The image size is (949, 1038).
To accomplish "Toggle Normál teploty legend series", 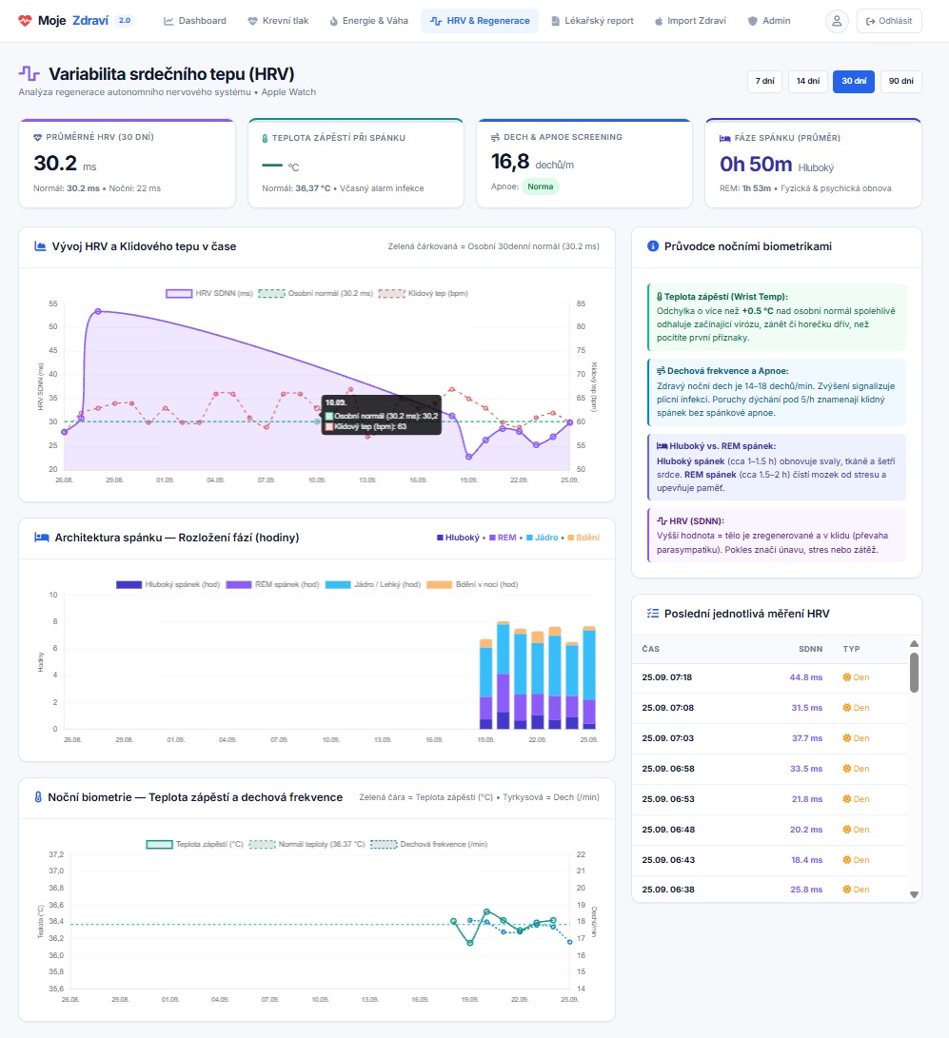I will tap(307, 844).
